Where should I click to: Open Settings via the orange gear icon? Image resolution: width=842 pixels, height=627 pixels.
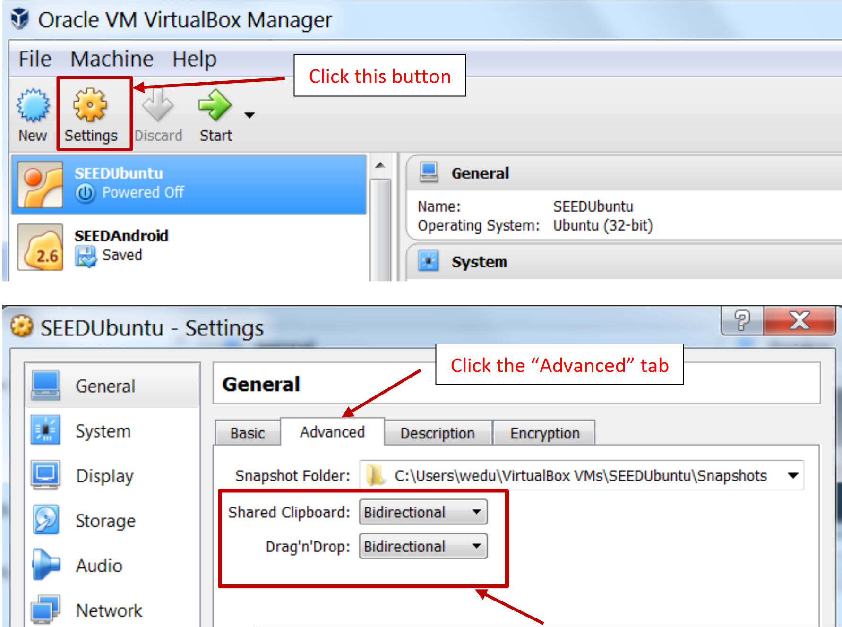(x=90, y=104)
